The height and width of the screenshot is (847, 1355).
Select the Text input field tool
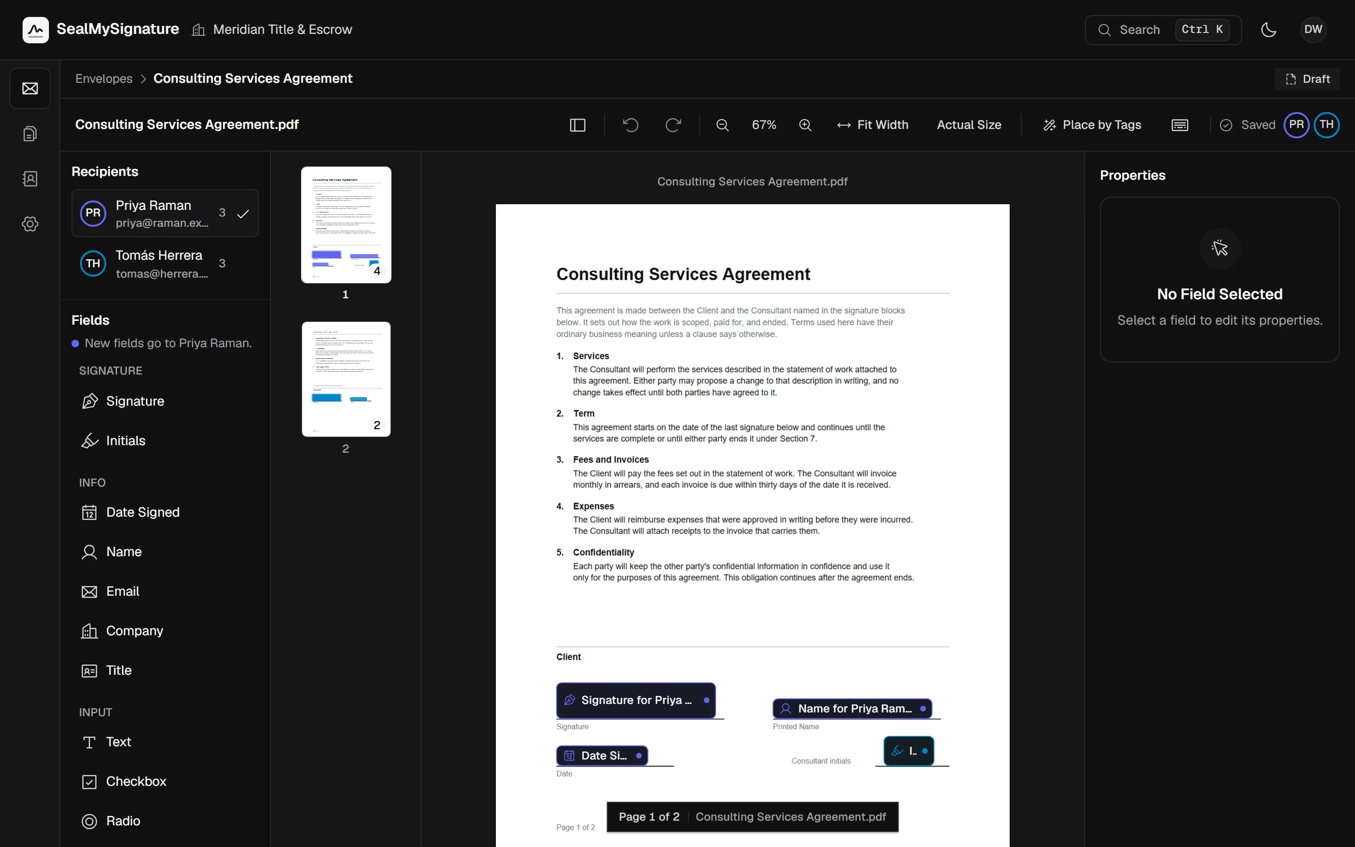coord(165,742)
